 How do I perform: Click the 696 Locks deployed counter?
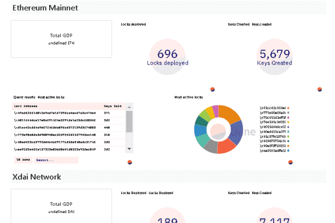pos(167,57)
